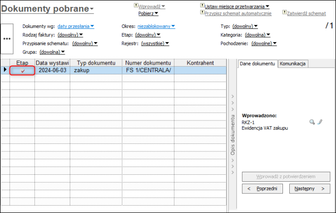Open the three-dots filter panel button
This screenshot has width=336, height=213.
tap(7, 39)
